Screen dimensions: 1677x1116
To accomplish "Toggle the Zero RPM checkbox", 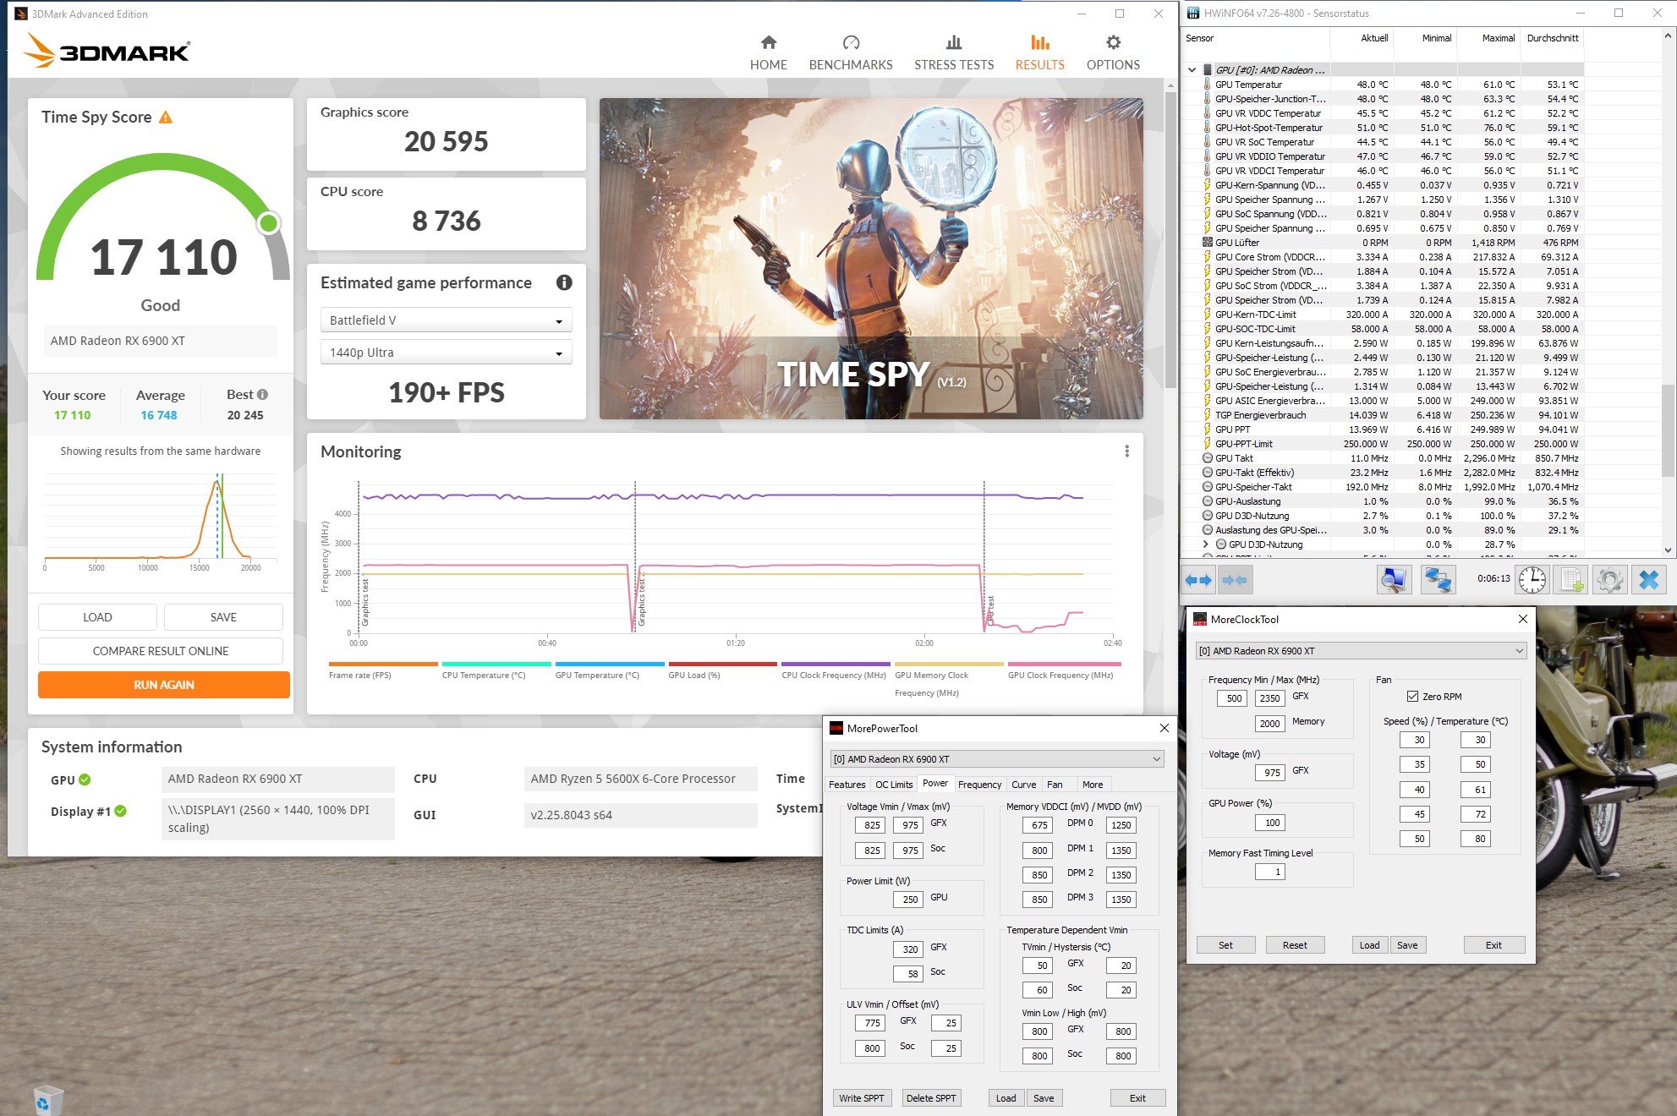I will [x=1412, y=697].
